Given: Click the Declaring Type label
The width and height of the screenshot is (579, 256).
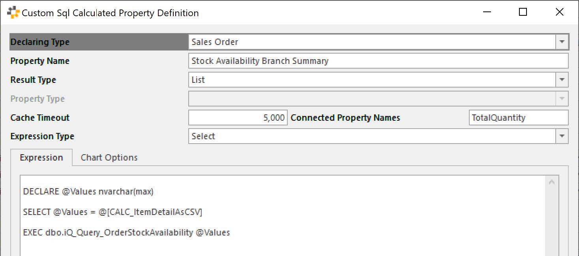Looking at the screenshot, I should [x=40, y=42].
